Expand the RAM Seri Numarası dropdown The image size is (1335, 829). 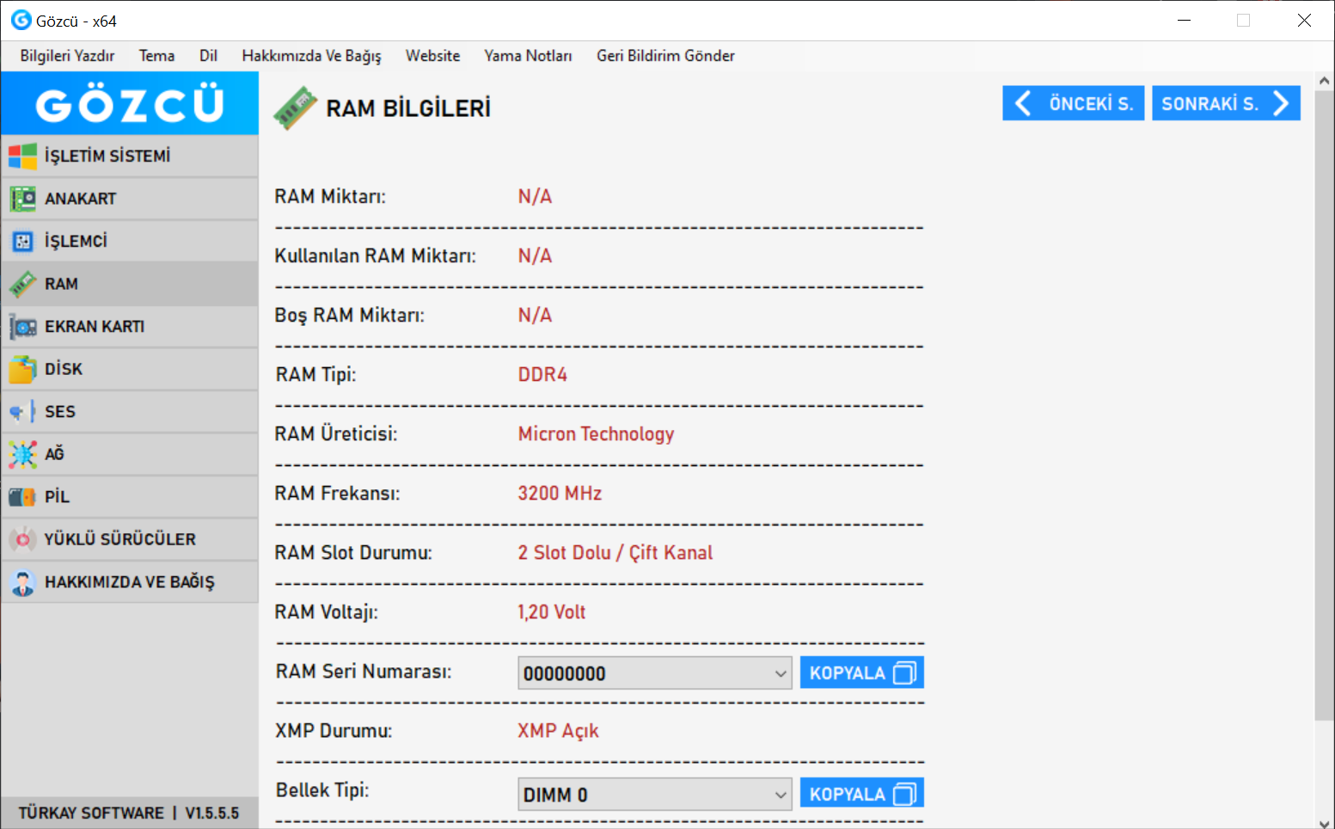[780, 673]
